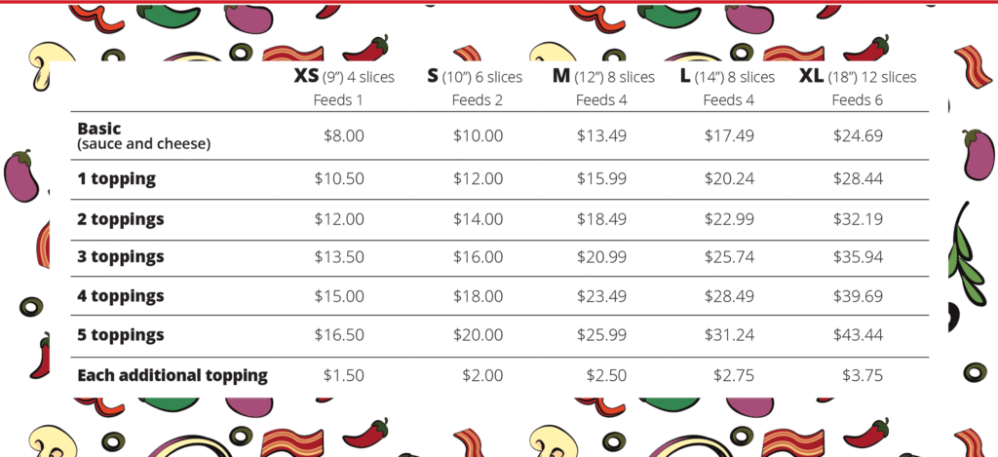The width and height of the screenshot is (998, 457).
Task: Click the olive ring right of the $3.75 price
Action: (x=975, y=371)
